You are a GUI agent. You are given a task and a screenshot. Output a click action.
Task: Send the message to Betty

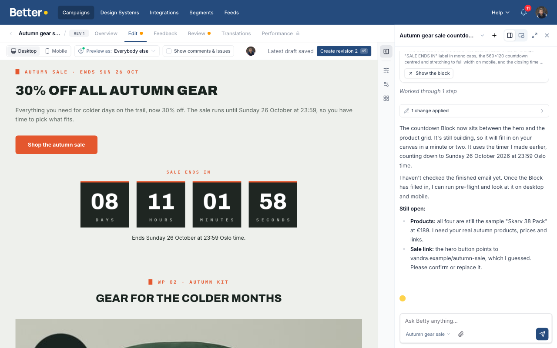click(x=542, y=334)
